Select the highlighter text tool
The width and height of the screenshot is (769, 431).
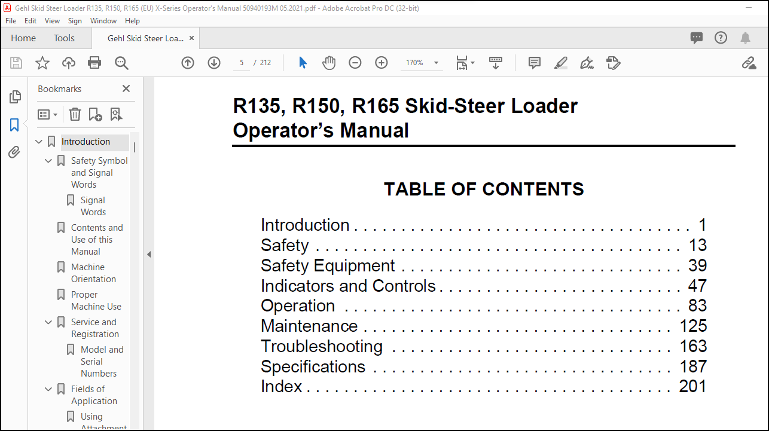(561, 63)
